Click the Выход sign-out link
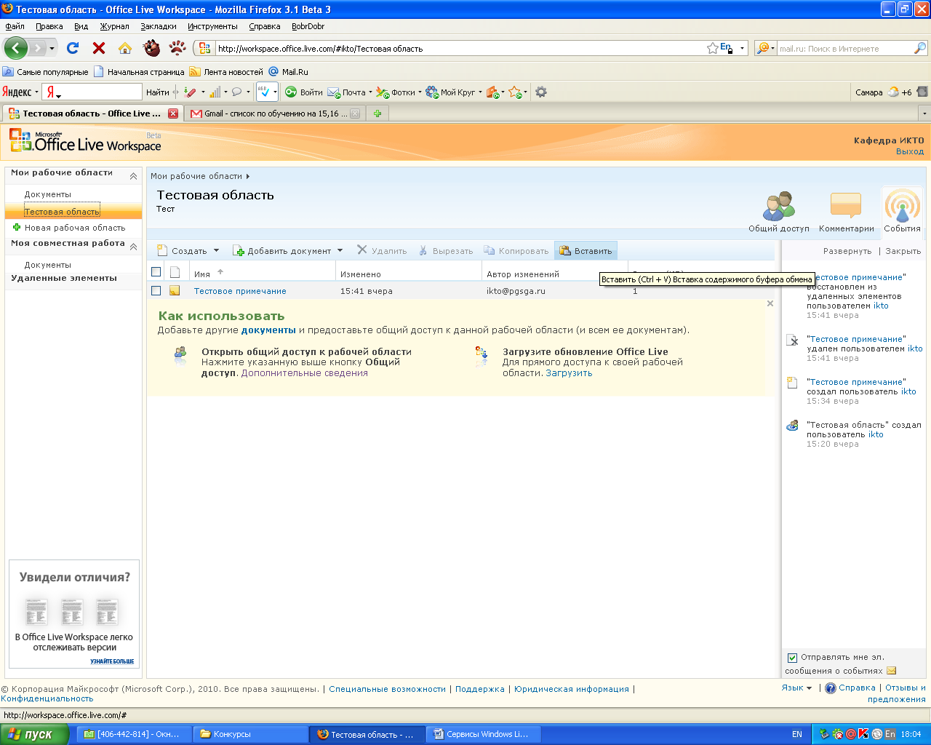The height and width of the screenshot is (745, 931). click(x=910, y=151)
